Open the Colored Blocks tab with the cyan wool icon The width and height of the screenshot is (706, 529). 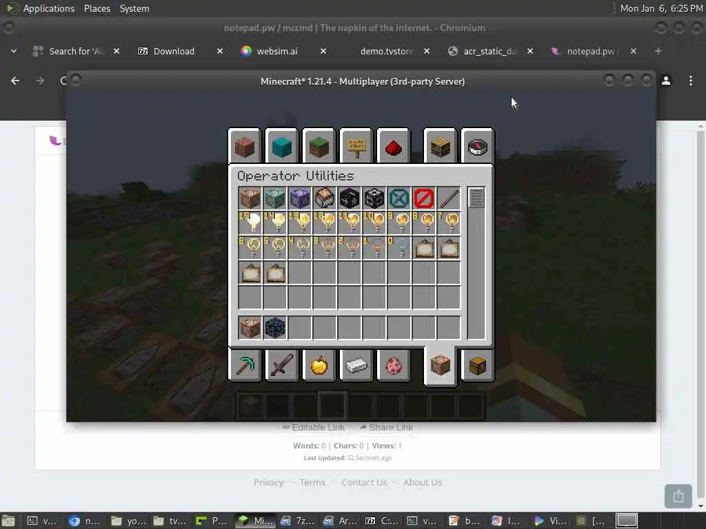(x=282, y=146)
